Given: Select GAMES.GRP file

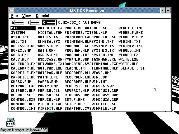Looking at the screenshot, I should coord(48,46).
